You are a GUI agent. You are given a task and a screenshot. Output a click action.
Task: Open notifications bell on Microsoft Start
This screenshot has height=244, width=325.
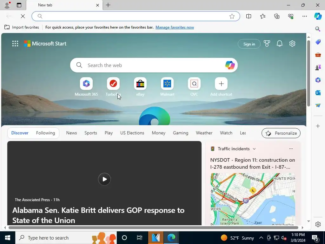[x=279, y=44]
